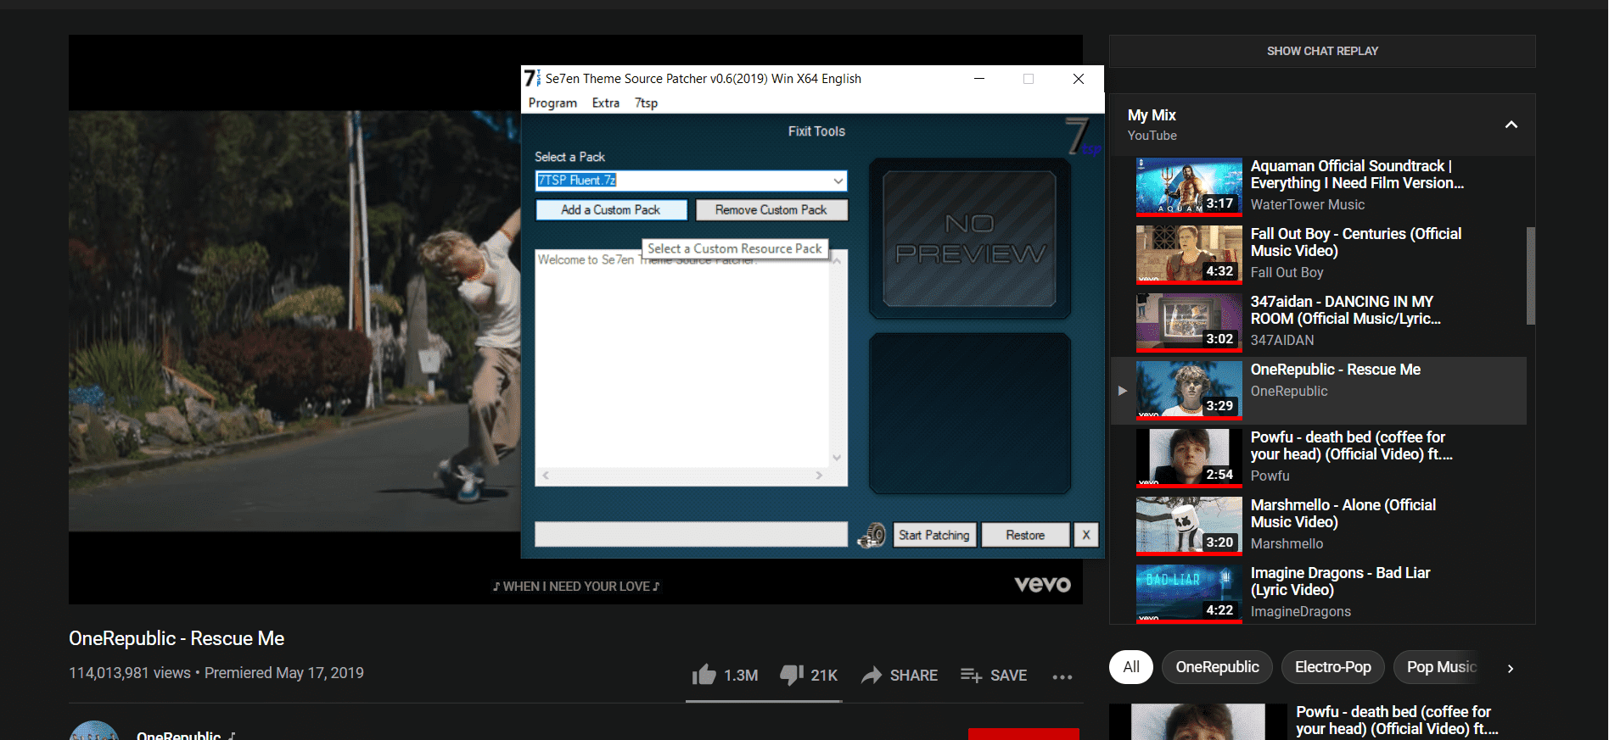This screenshot has width=1609, height=740.
Task: Click the thumbs down dislike icon
Action: (x=792, y=675)
